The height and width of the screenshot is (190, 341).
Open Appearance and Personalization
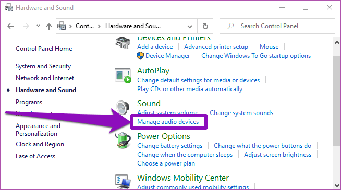pyautogui.click(x=38, y=130)
